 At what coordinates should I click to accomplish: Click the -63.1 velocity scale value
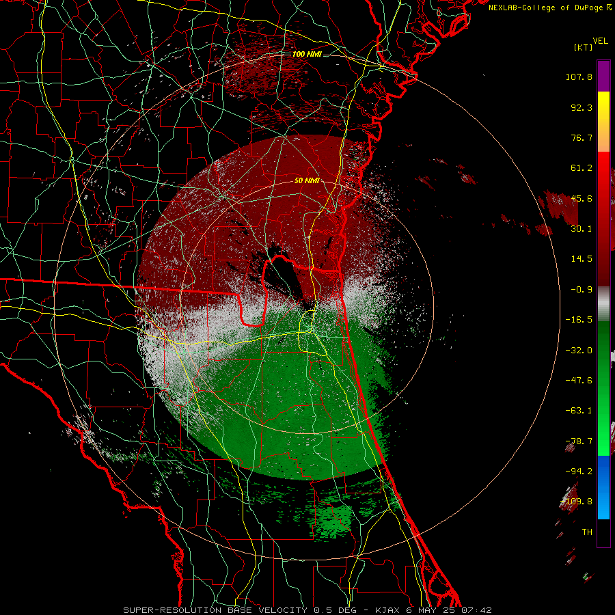point(579,411)
